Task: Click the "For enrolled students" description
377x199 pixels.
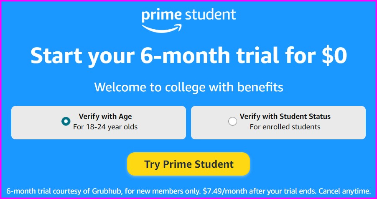Action: coord(285,127)
